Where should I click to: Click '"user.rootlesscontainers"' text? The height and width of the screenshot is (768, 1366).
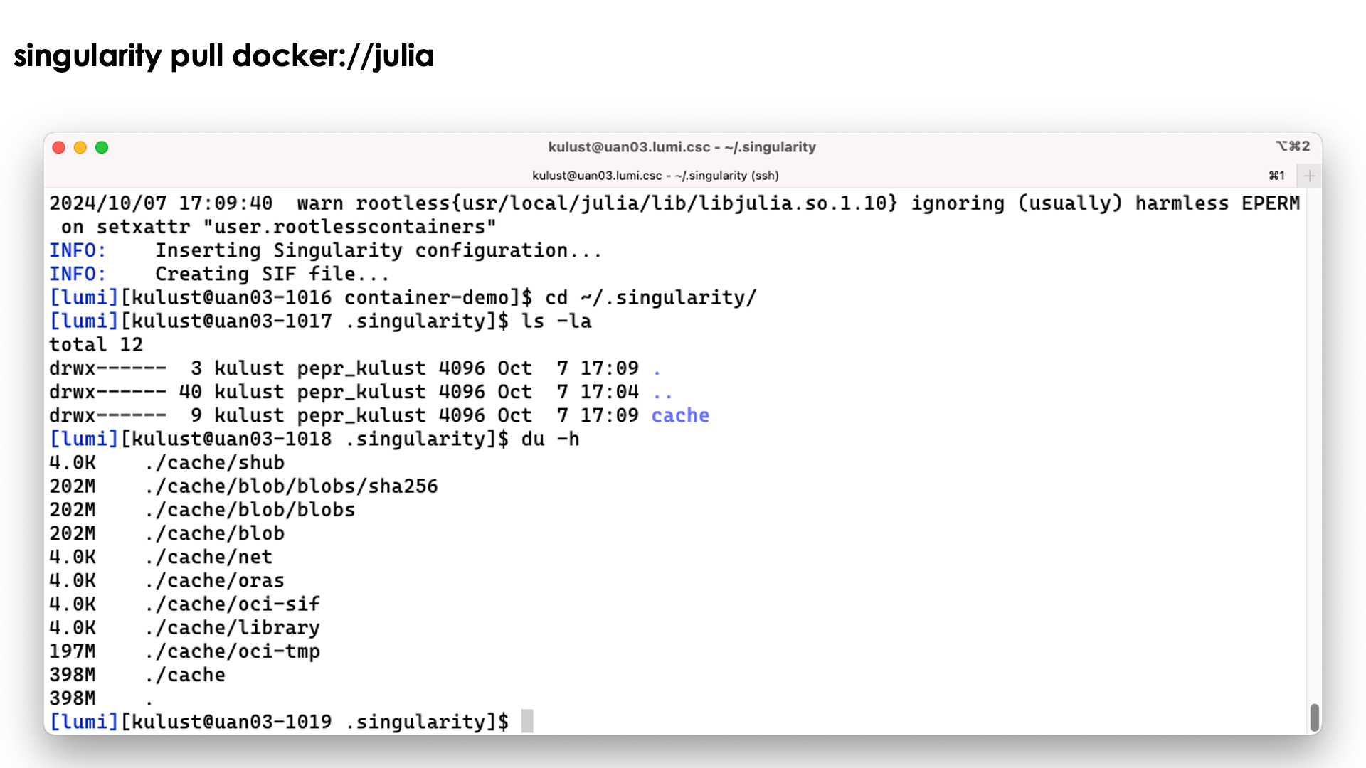[349, 227]
